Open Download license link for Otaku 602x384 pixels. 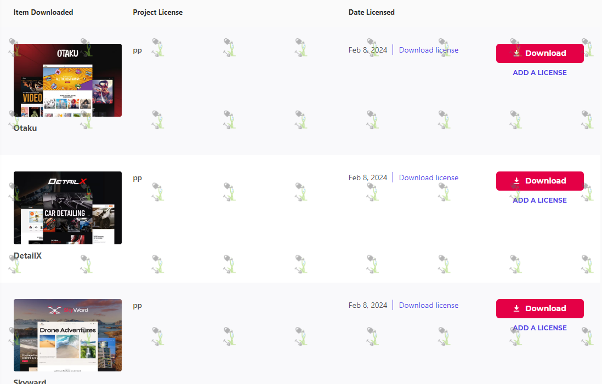428,50
